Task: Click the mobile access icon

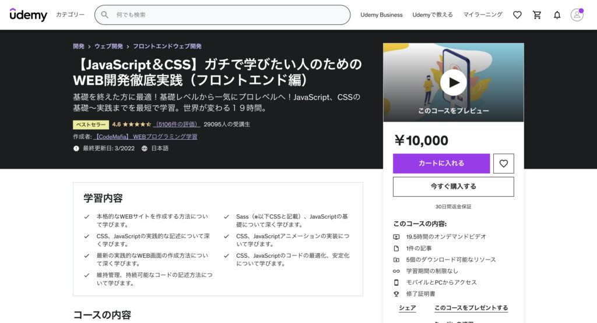Action: [396, 282]
